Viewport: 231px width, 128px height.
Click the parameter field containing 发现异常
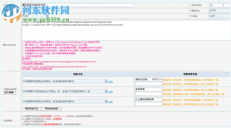tap(148, 89)
